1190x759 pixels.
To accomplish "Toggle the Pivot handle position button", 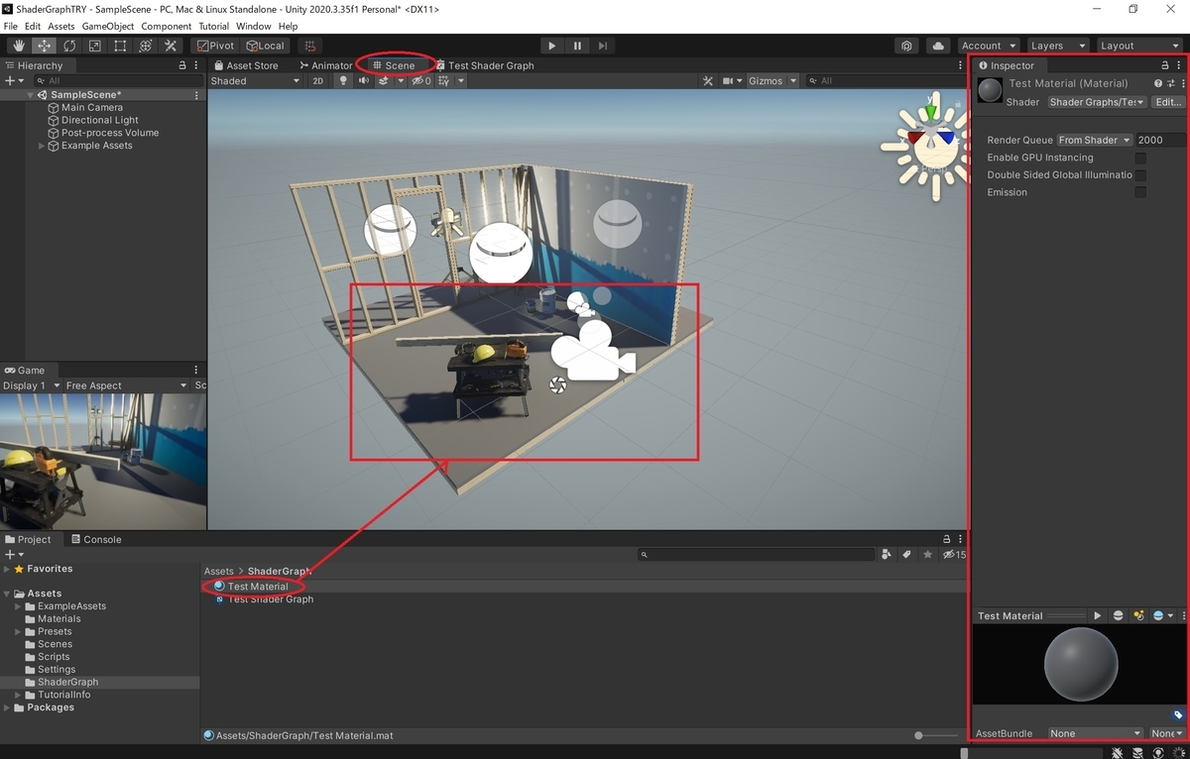I will coord(215,46).
